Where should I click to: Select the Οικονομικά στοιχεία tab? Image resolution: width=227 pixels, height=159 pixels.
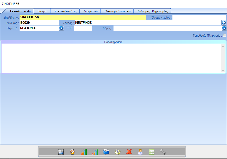coord(117,11)
